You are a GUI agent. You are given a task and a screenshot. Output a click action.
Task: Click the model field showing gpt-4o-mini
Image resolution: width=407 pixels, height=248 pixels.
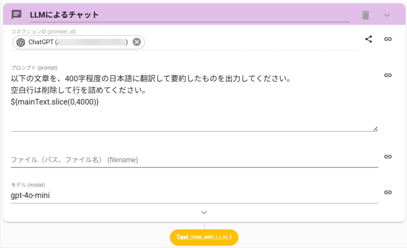click(194, 195)
